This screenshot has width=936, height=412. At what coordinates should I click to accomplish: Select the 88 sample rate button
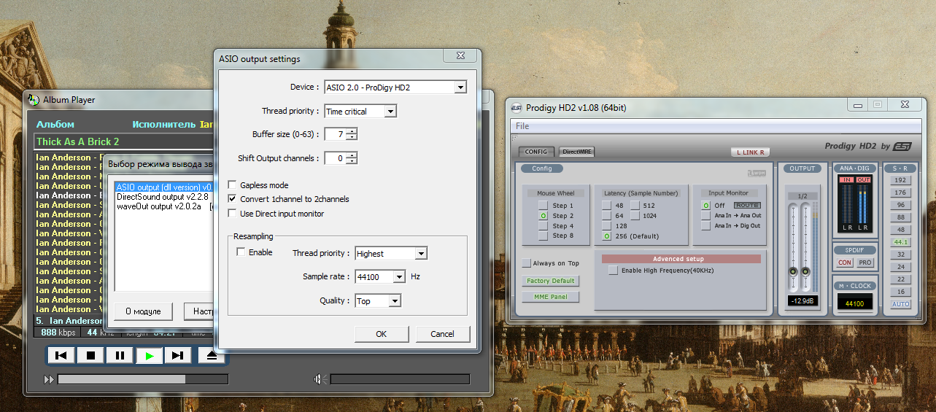900,217
